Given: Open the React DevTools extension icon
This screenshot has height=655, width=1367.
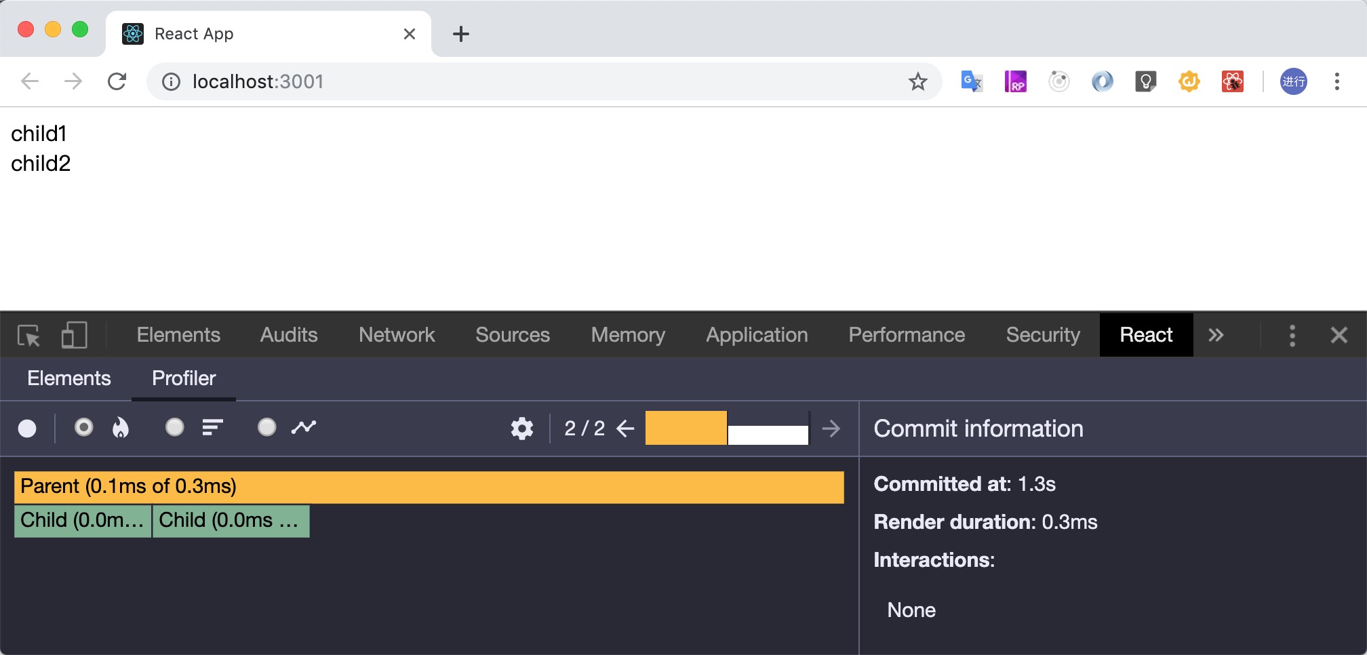Looking at the screenshot, I should tap(1233, 81).
